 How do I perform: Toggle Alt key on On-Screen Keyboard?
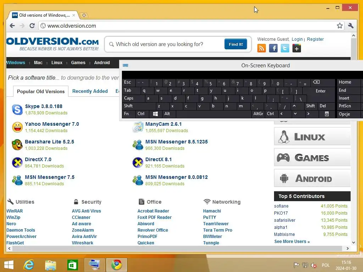169,114
